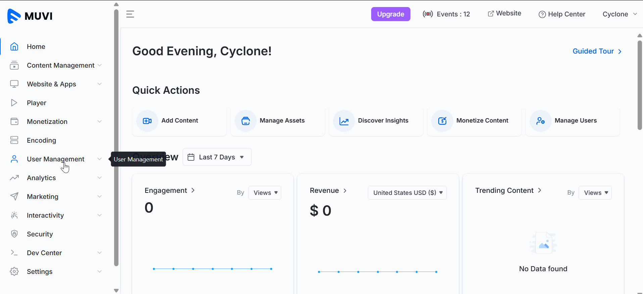
Task: Open the Cyclone account dropdown
Action: [619, 14]
